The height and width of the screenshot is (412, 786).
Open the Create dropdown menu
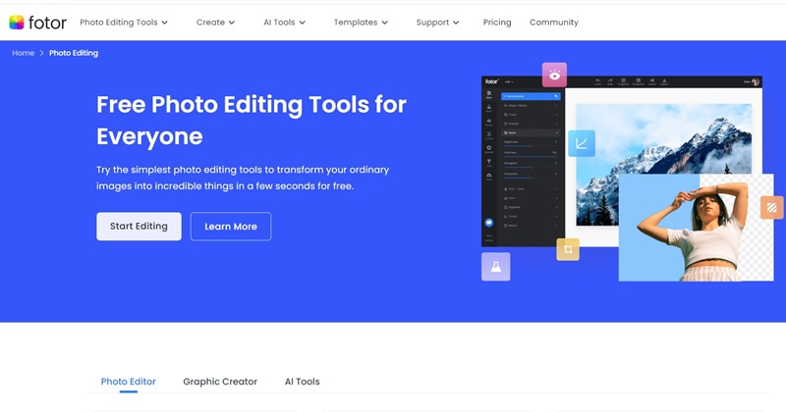[x=216, y=23]
